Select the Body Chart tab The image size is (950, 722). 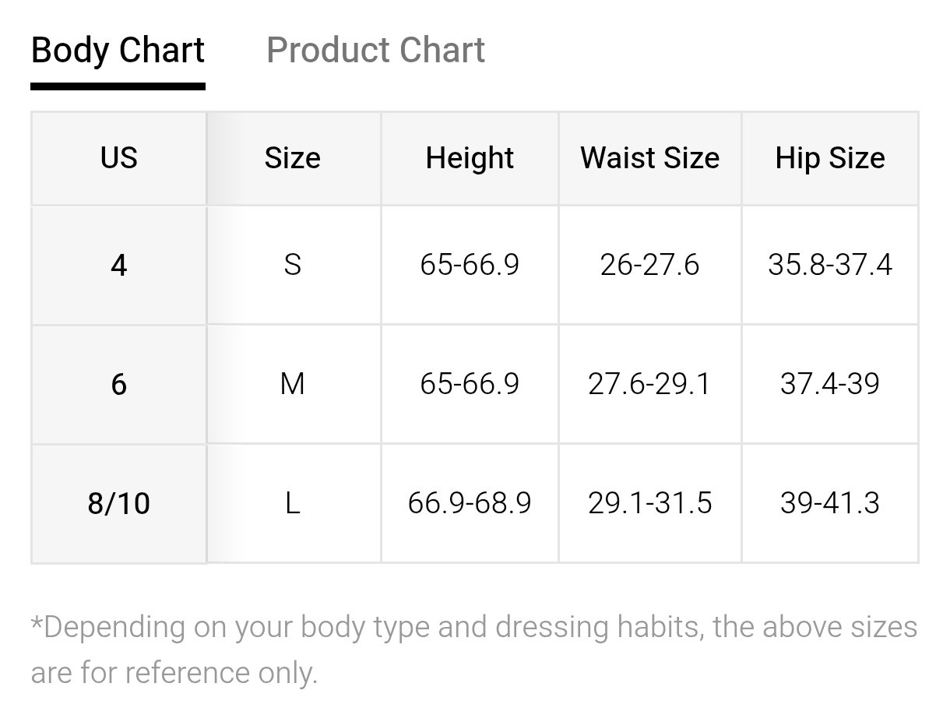118,51
